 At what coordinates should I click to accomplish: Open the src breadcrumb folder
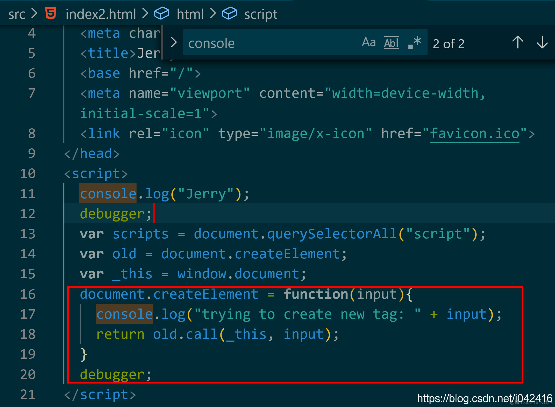pyautogui.click(x=17, y=14)
